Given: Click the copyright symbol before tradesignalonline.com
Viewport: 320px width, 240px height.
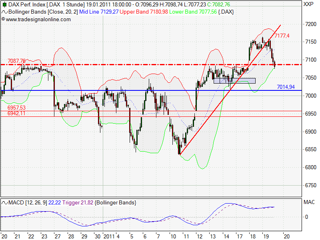Looking at the screenshot, I should click(x=3, y=18).
